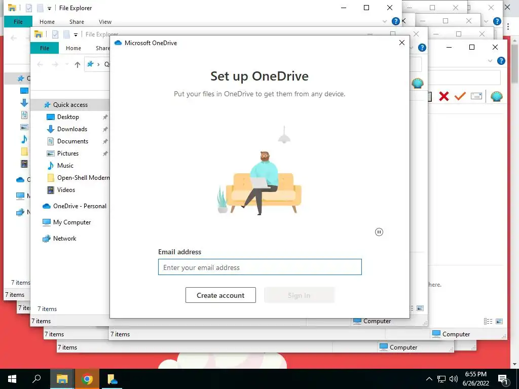Click the shell icon in right window toolbar

pos(497,96)
